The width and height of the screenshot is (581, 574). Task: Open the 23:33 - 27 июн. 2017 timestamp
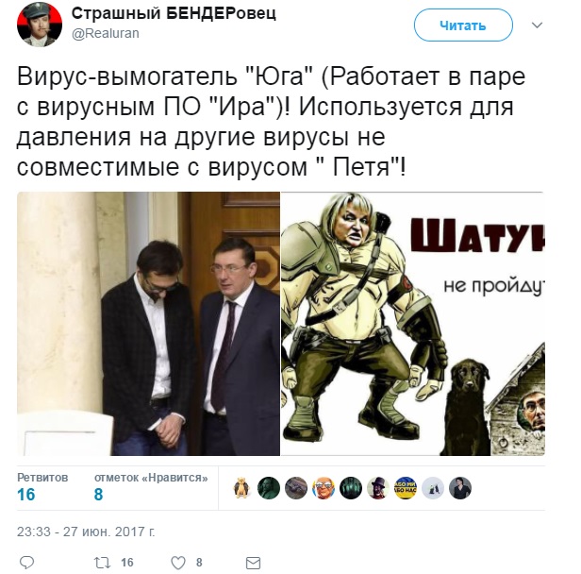click(86, 532)
